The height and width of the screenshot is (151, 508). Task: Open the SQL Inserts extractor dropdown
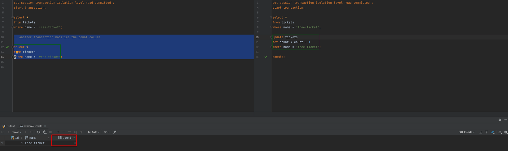pos(466,132)
